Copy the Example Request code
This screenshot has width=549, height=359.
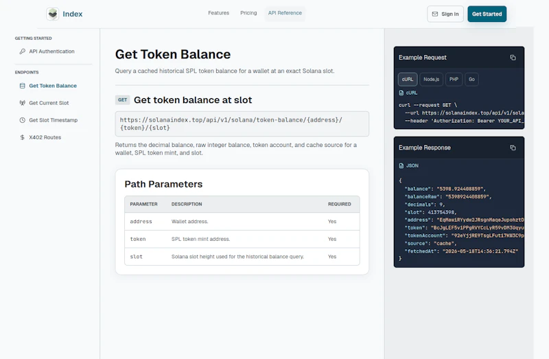click(x=513, y=58)
